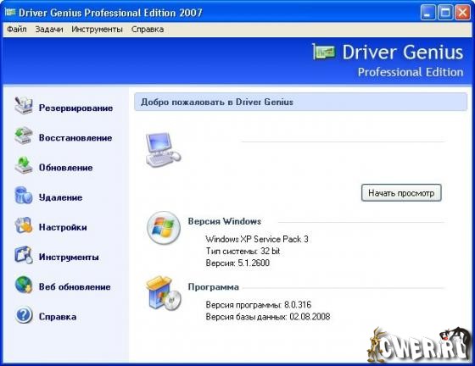Click the Обновление update icon
The width and height of the screenshot is (475, 366).
(x=24, y=165)
